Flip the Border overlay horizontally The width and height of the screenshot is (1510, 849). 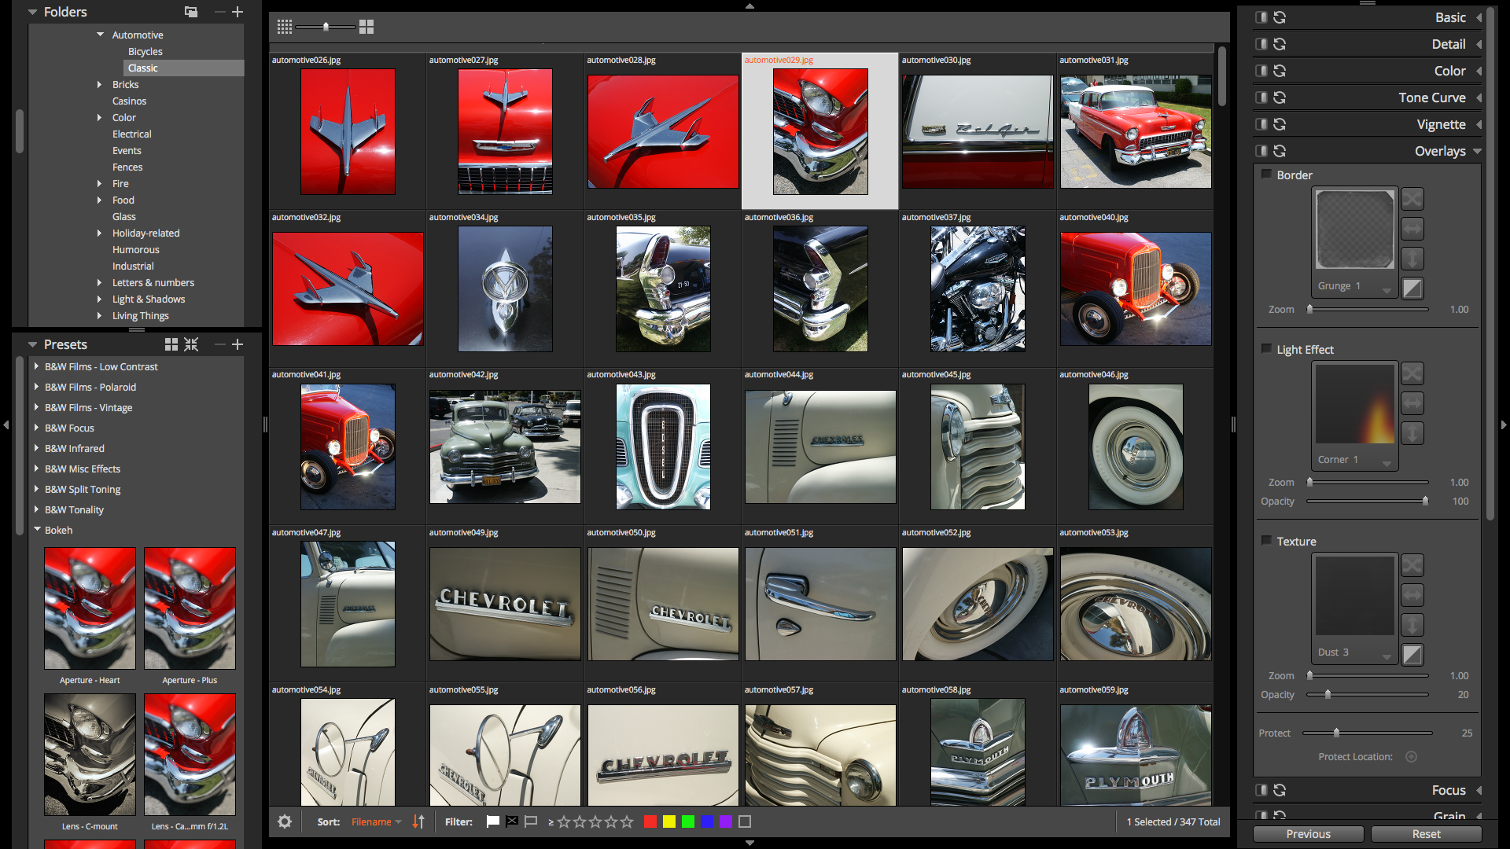click(1412, 229)
